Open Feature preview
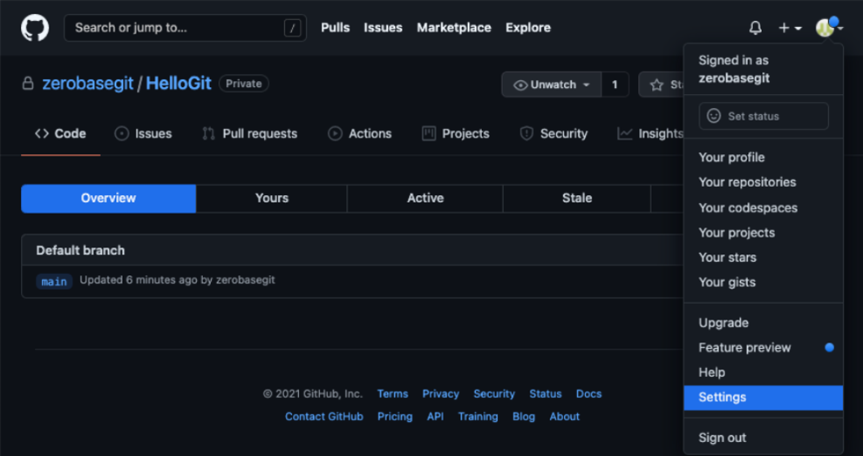The image size is (863, 456). [x=744, y=348]
